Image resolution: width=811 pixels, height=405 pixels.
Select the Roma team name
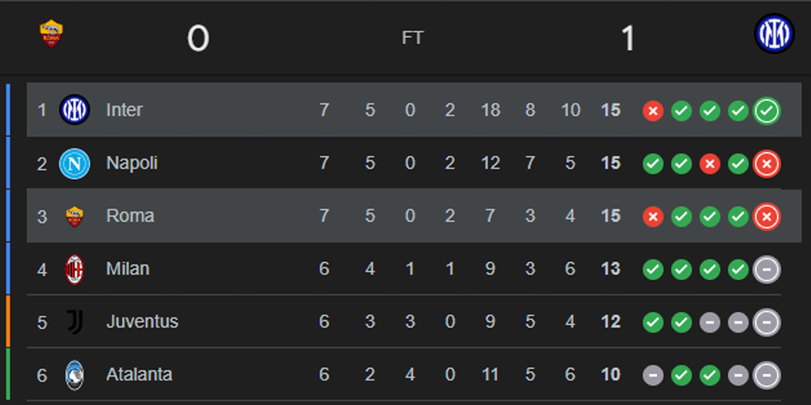click(x=130, y=216)
